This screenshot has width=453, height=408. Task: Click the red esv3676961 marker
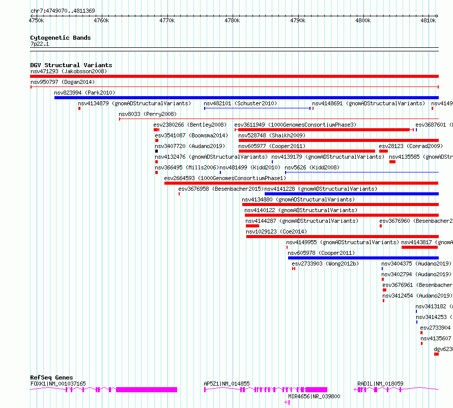pyautogui.click(x=384, y=290)
